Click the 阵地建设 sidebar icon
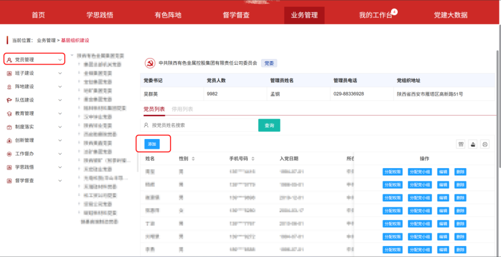This screenshot has width=501, height=257. 10,86
